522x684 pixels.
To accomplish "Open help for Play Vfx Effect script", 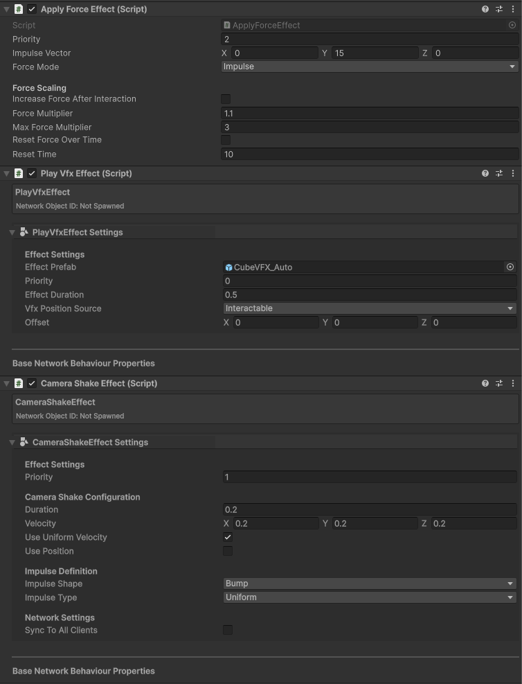I will click(485, 173).
